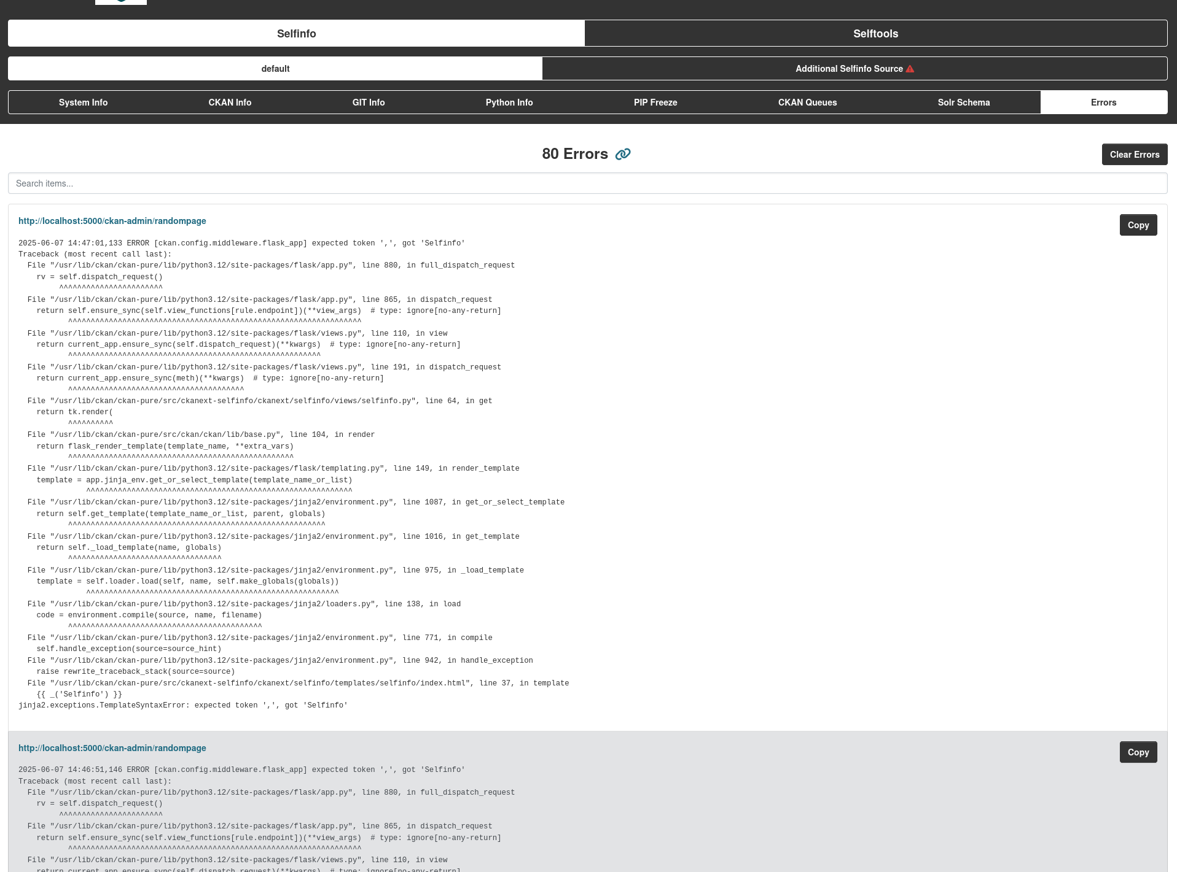Screen dimensions: 1177x872
Task: Open the Solr Schema tab
Action: pyautogui.click(x=964, y=102)
